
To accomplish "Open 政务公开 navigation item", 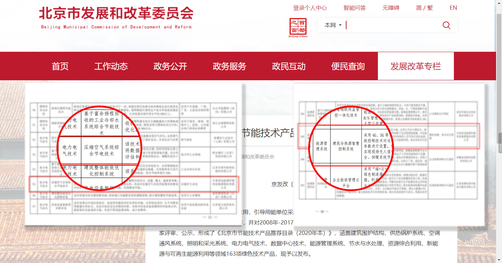I will (170, 66).
